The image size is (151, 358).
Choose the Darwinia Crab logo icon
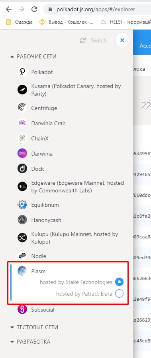pyautogui.click(x=22, y=123)
